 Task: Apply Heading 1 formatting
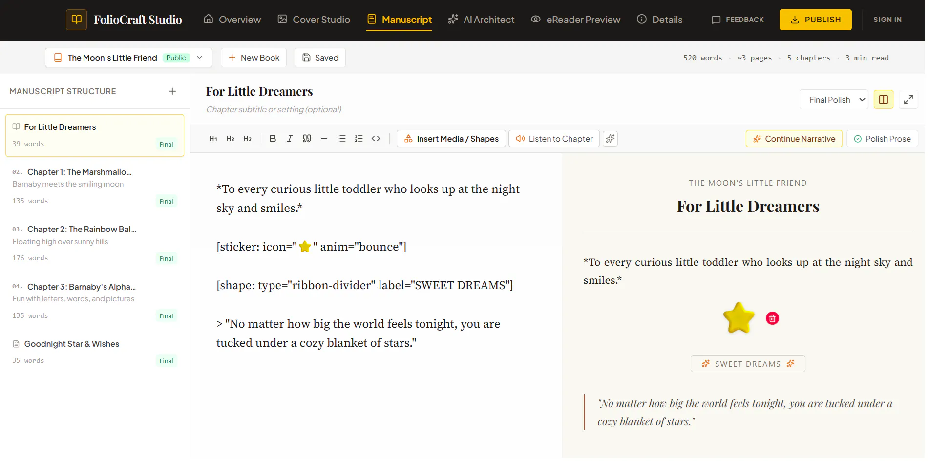point(213,139)
